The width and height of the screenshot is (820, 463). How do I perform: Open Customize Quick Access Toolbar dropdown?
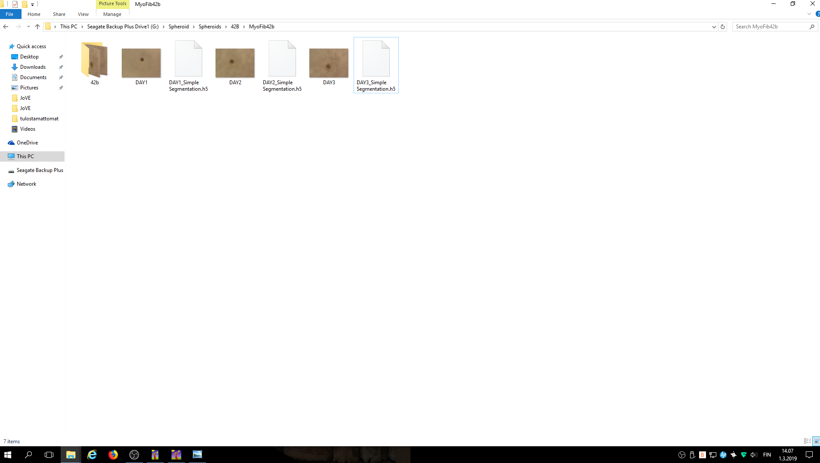[x=32, y=4]
